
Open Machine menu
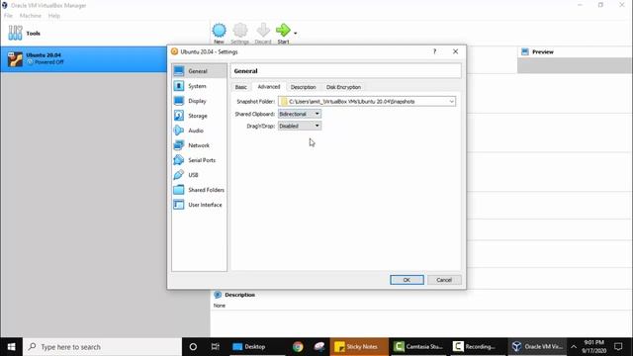31,16
